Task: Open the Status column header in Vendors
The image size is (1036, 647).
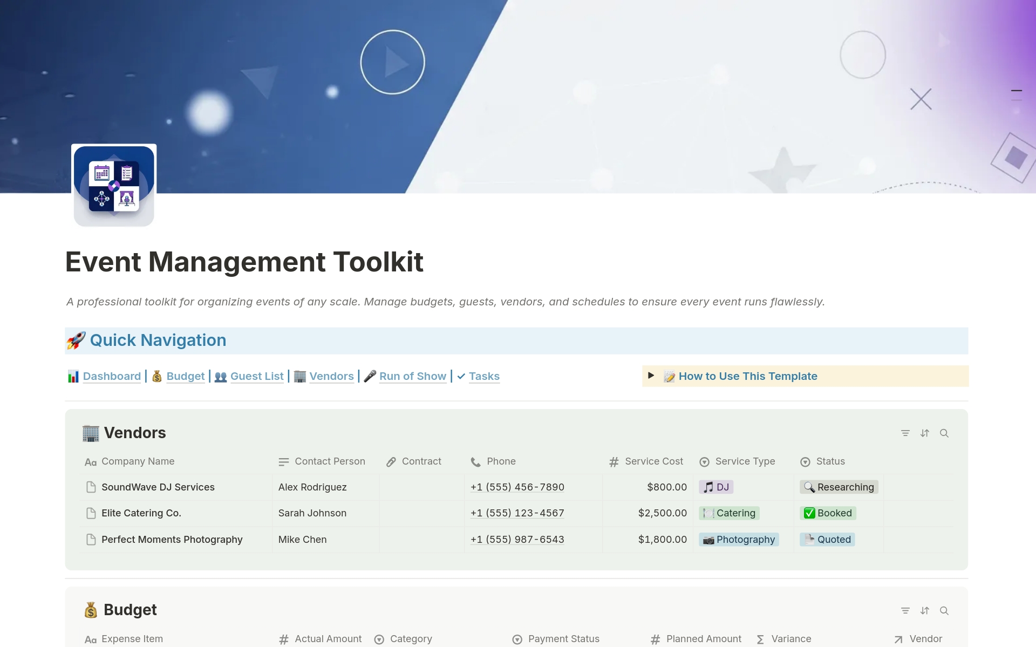Action: (x=822, y=462)
